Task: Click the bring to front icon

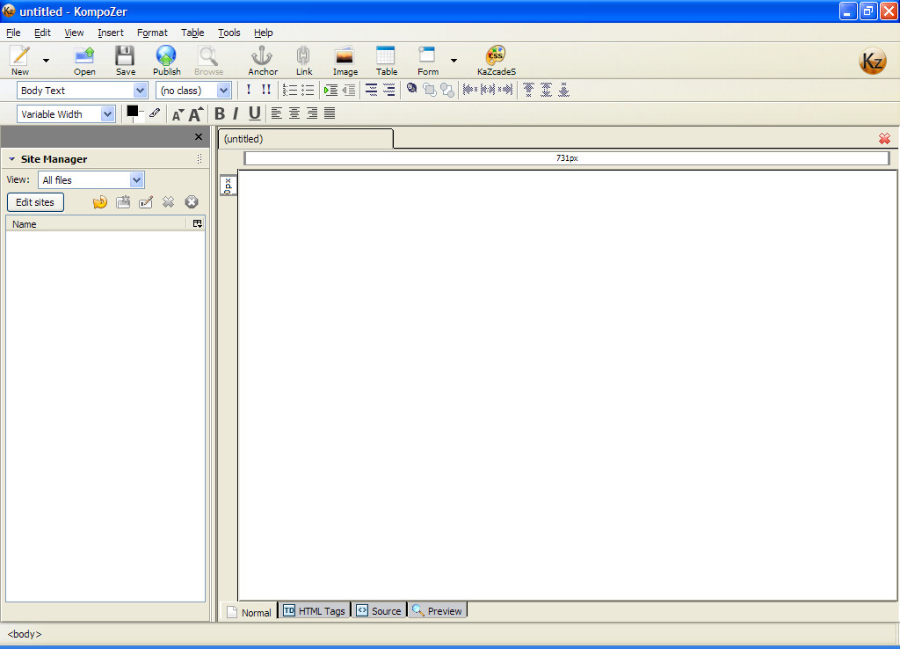Action: pyautogui.click(x=429, y=90)
